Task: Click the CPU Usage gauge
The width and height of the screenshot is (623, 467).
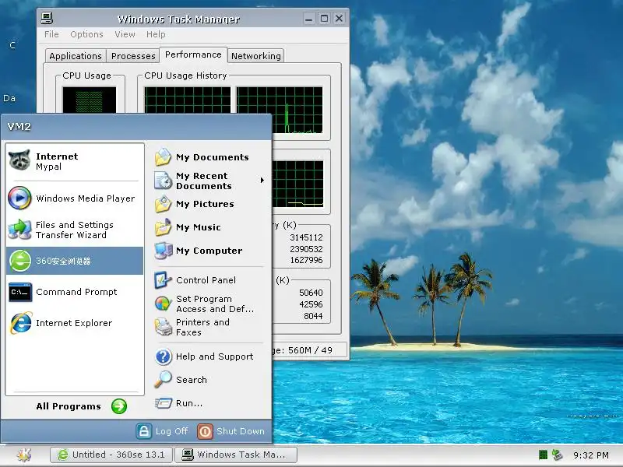Action: [90, 100]
